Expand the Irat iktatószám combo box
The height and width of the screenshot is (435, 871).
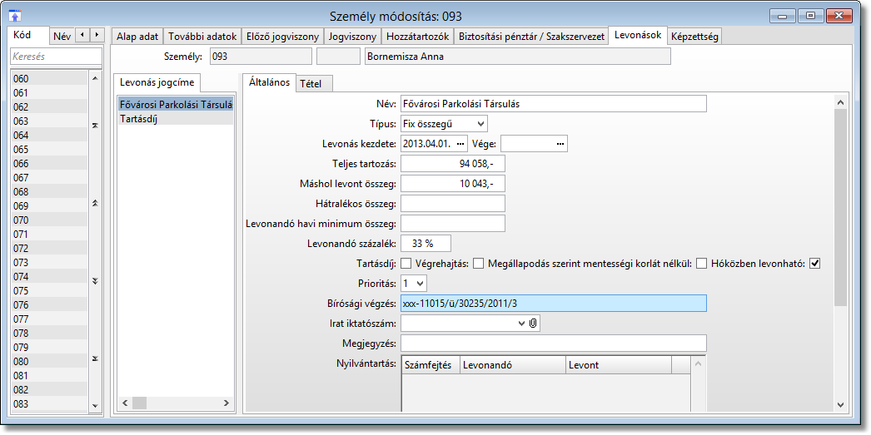521,323
